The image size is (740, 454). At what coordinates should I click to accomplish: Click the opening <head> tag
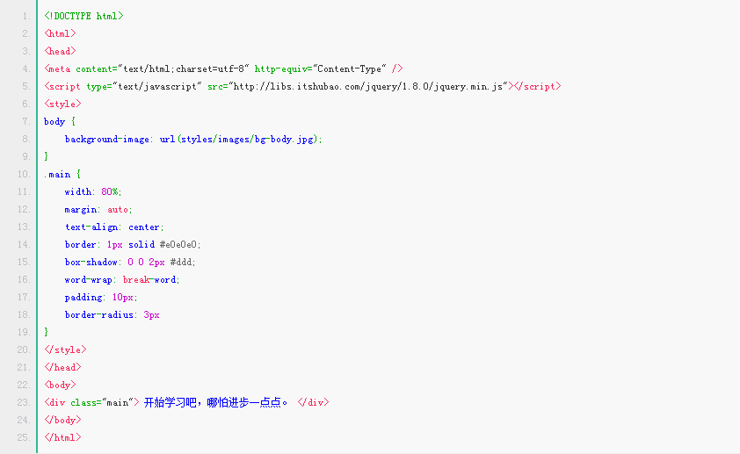click(60, 51)
